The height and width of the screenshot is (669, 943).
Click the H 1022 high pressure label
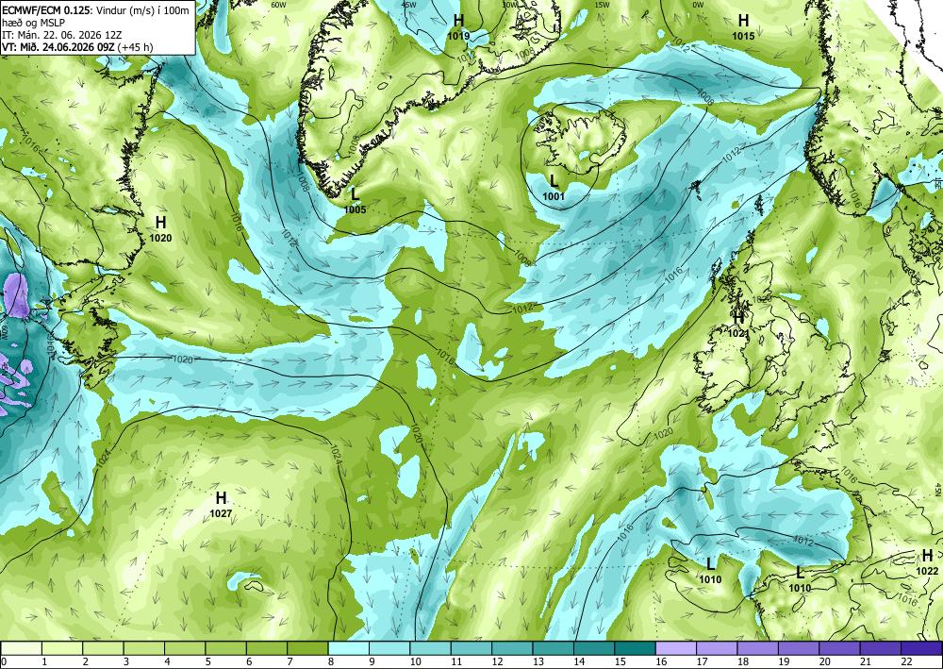pyautogui.click(x=927, y=562)
